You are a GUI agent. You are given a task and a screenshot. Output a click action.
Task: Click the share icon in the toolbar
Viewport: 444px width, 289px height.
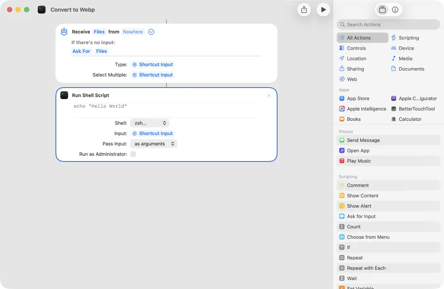pyautogui.click(x=304, y=10)
